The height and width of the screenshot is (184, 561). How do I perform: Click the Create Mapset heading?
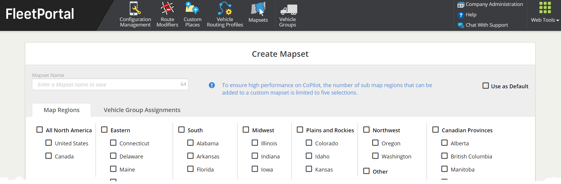(x=280, y=54)
